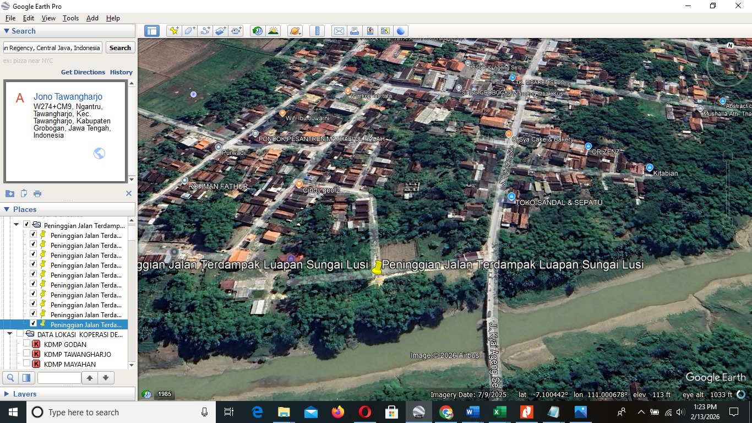Click the Search button
Screen dimensions: 752x423
click(120, 48)
